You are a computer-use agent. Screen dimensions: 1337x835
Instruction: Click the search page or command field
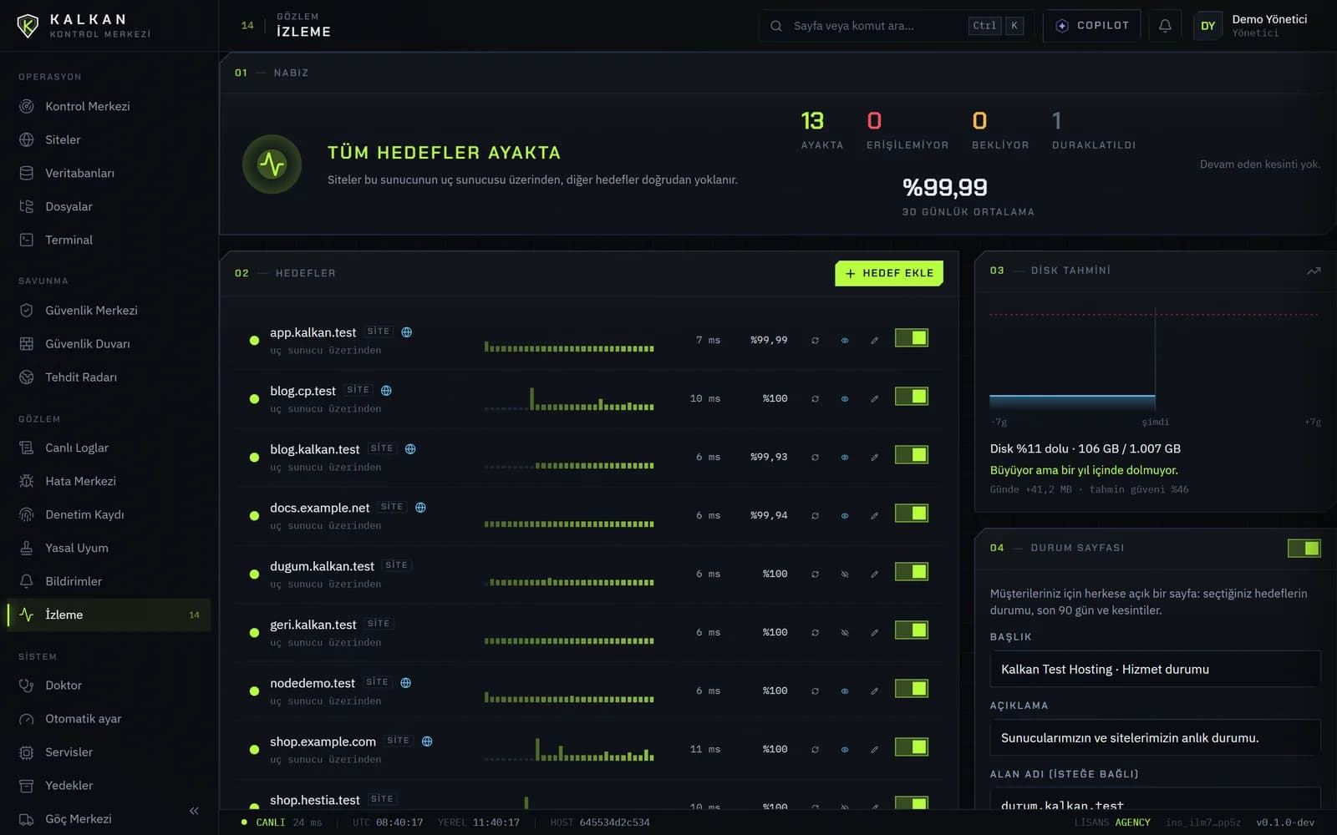tap(897, 26)
